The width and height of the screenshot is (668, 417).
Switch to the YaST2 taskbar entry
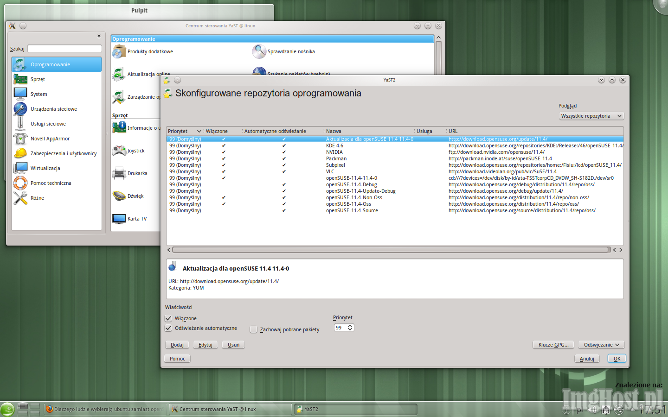click(356, 409)
